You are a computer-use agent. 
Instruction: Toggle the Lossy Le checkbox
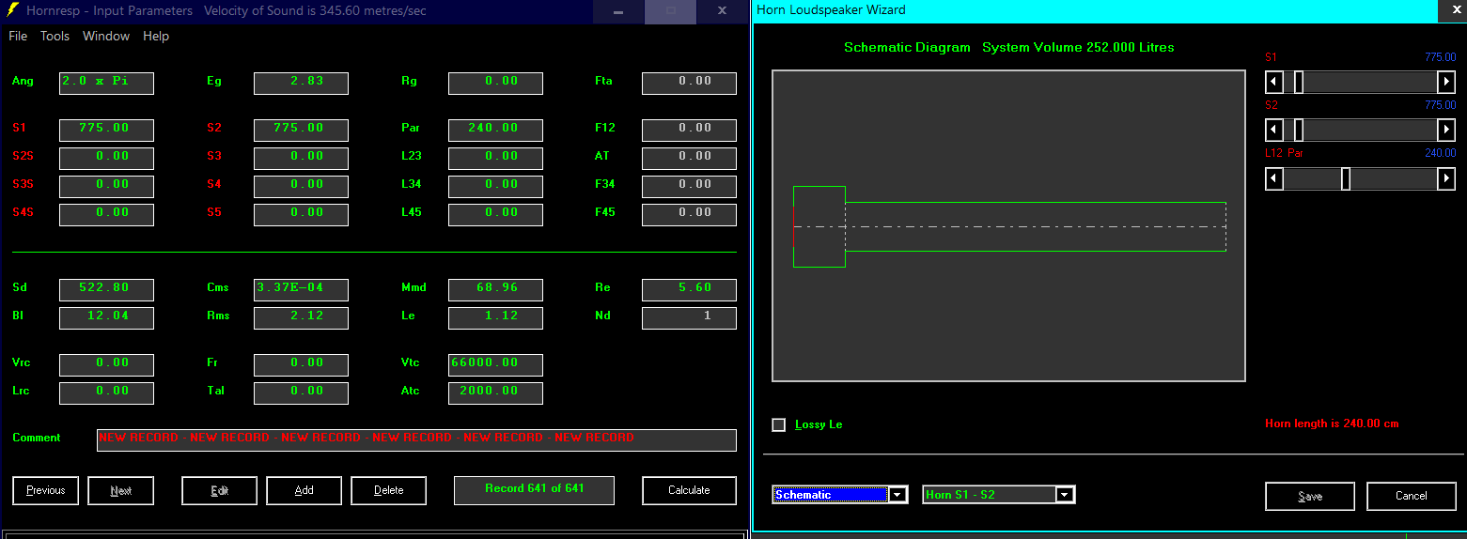778,424
